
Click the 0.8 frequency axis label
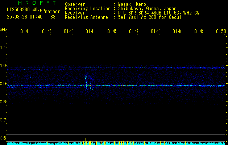3,101
